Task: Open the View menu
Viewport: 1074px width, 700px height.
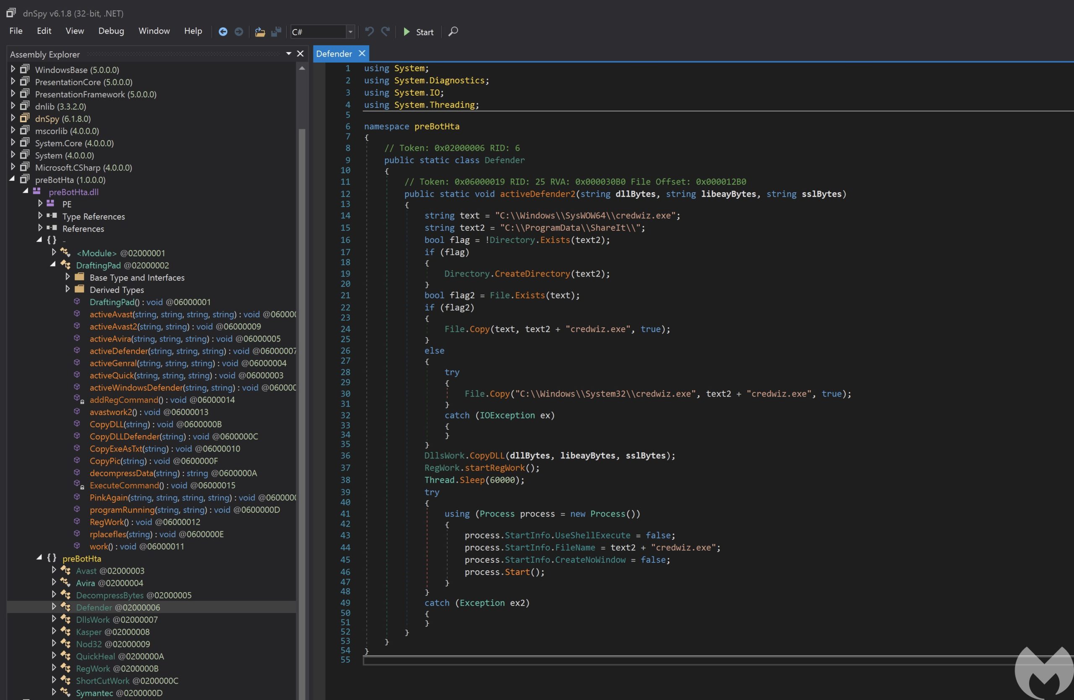Action: click(74, 31)
